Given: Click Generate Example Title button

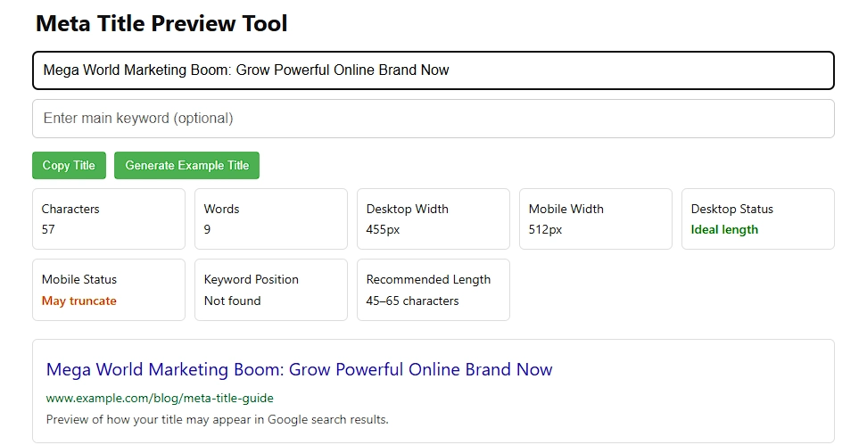Looking at the screenshot, I should [186, 165].
